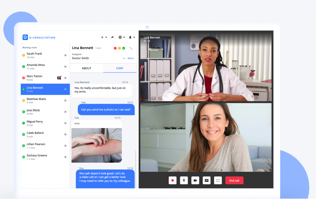Select Jose Elliott in waiting room
Viewport: 316px width, 199px height.
click(45, 112)
